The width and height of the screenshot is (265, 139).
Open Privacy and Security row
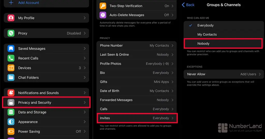[x=46, y=102]
